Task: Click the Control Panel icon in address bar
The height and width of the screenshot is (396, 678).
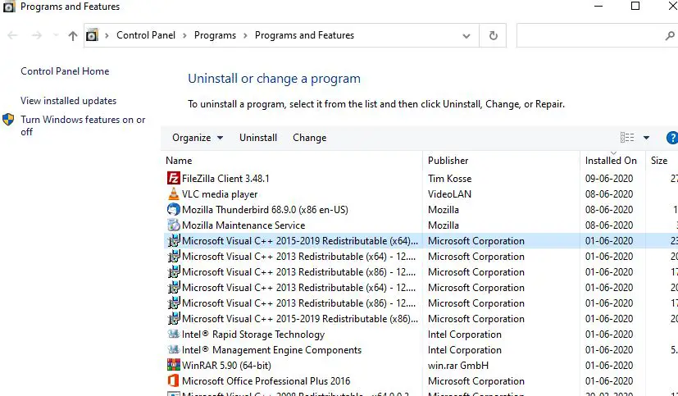Action: point(92,35)
